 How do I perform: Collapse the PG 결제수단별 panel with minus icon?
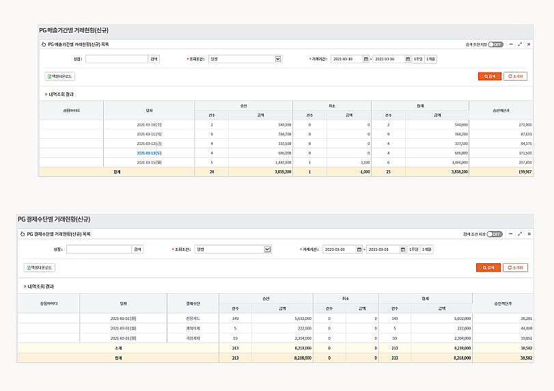tap(510, 234)
